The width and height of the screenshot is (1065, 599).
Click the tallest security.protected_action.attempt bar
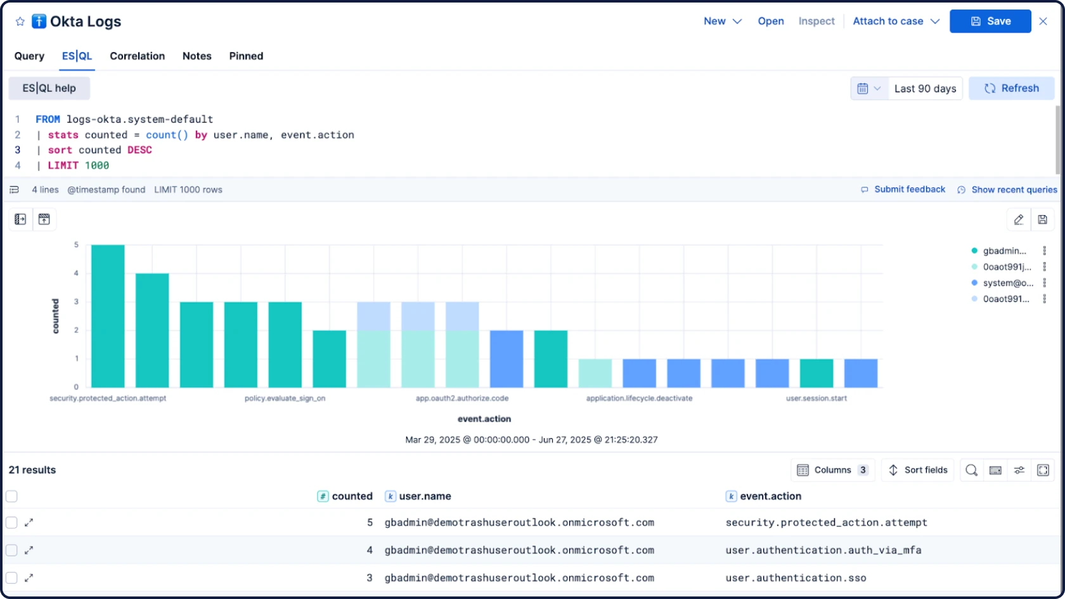point(108,316)
